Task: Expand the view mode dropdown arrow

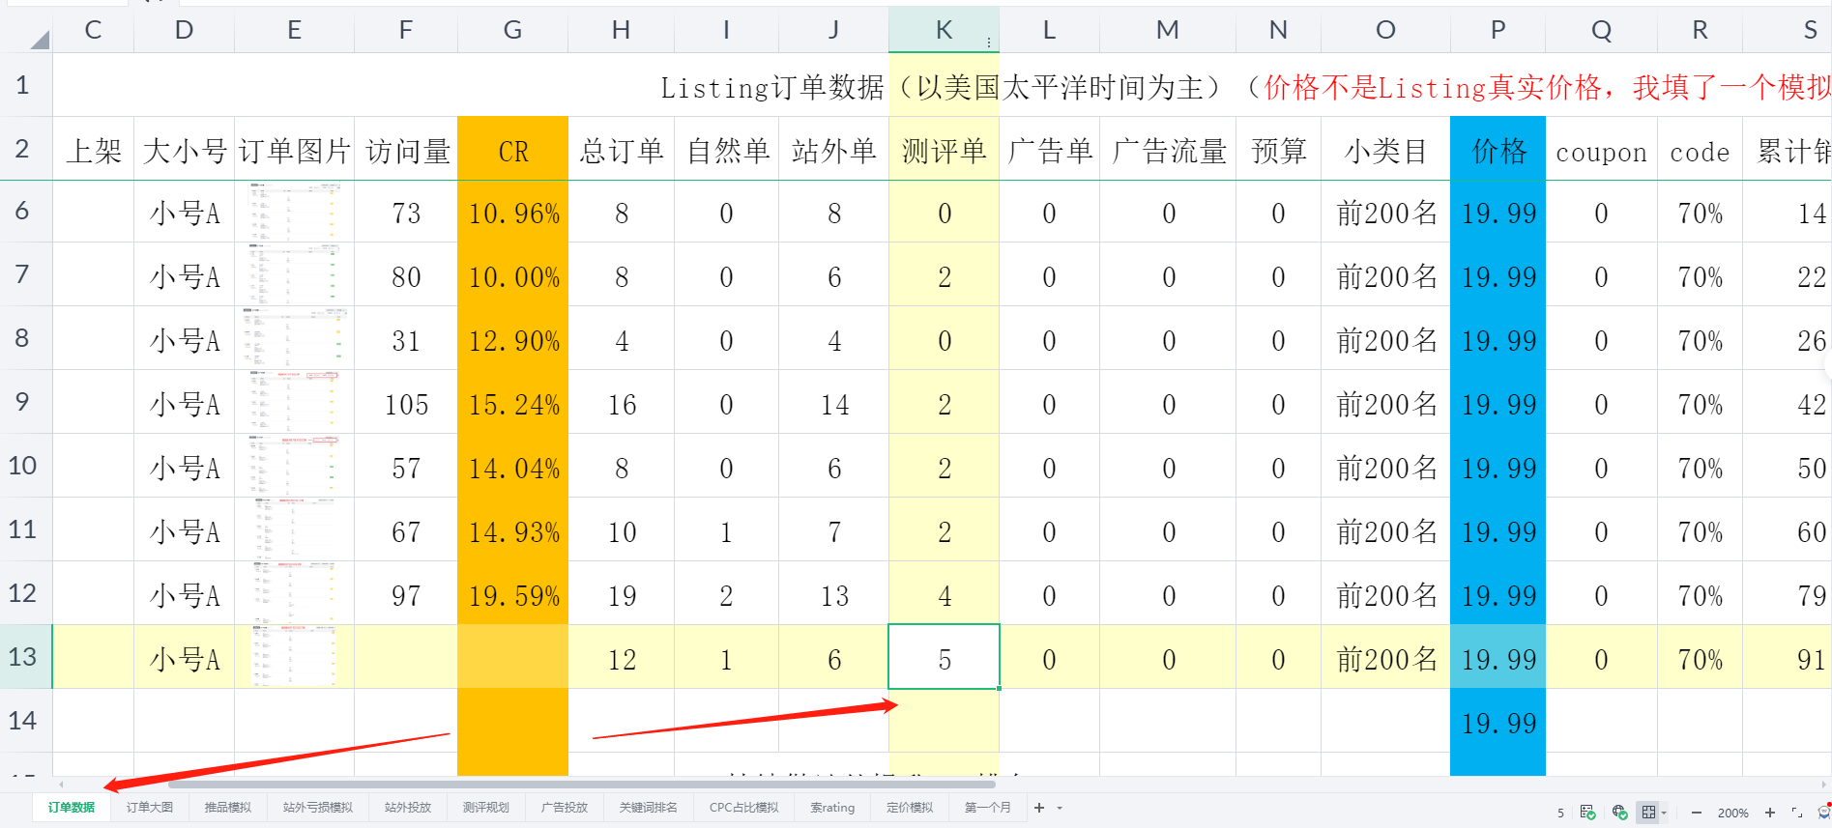Action: click(1664, 813)
